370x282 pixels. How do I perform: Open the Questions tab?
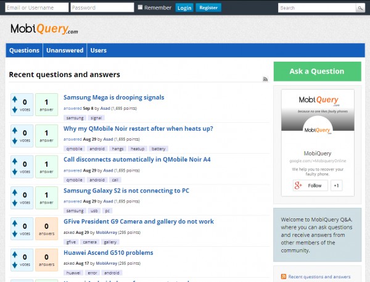(25, 51)
